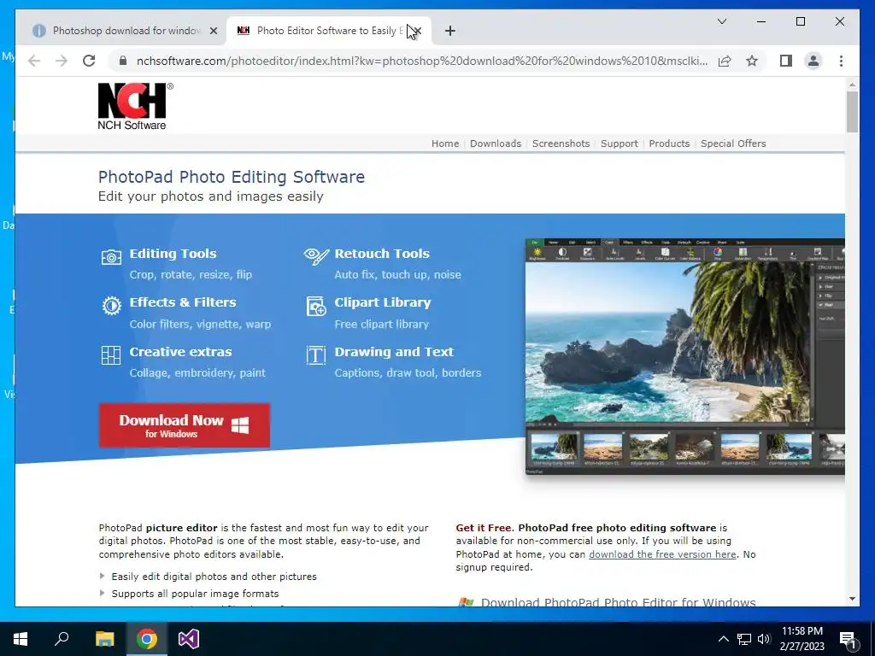875x656 pixels.
Task: Click the page's vertical scrollbar thumb
Action: coord(852,112)
